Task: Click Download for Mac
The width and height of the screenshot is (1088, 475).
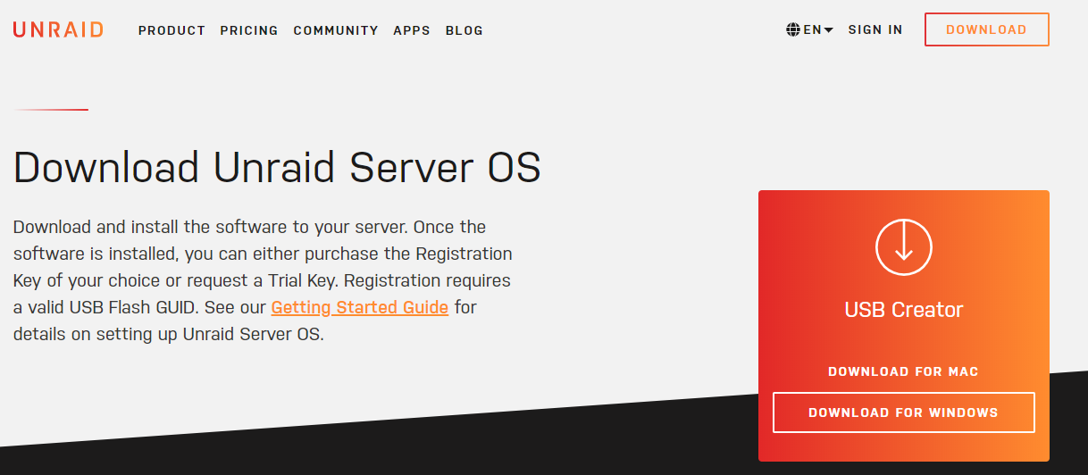Action: [904, 371]
